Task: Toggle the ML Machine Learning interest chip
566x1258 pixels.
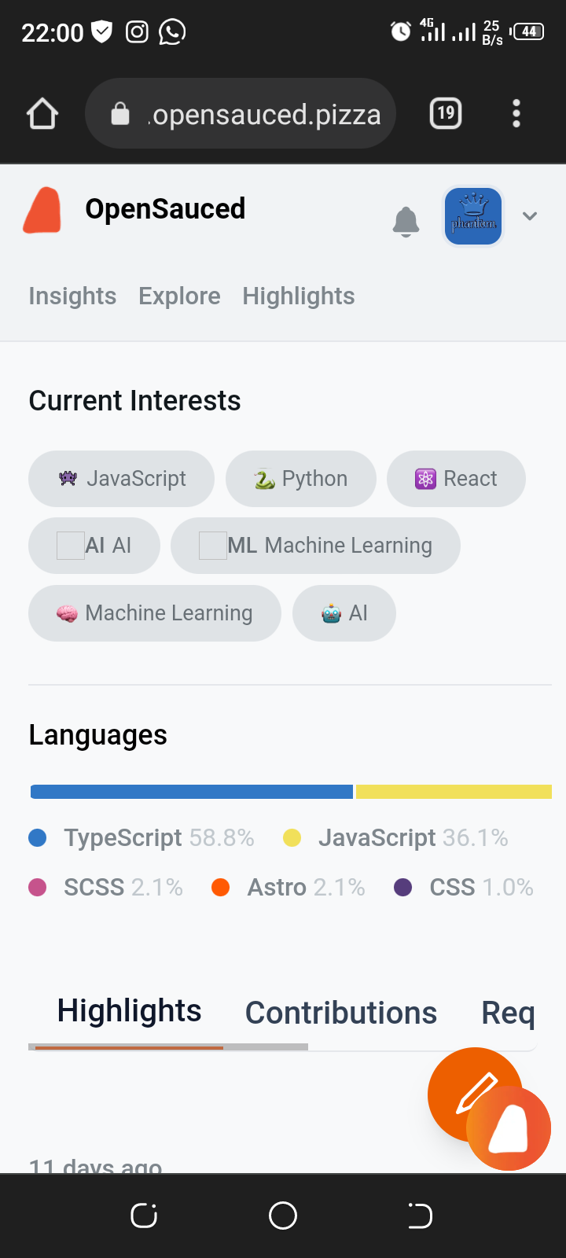Action: pyautogui.click(x=314, y=545)
